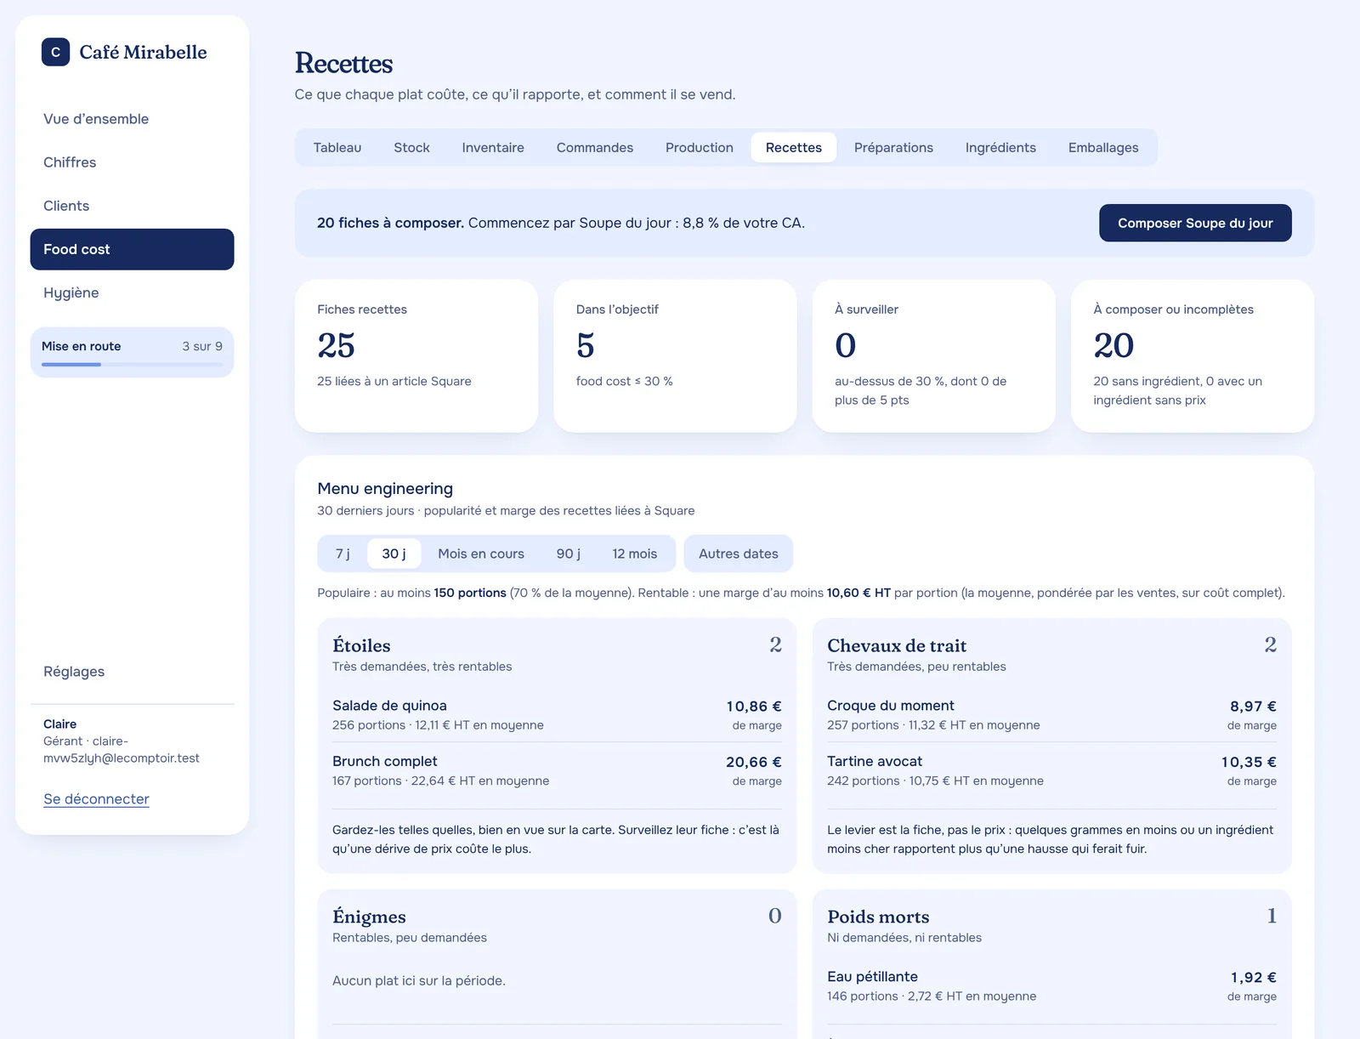1360x1039 pixels.
Task: Select the 7 j period
Action: coord(343,554)
